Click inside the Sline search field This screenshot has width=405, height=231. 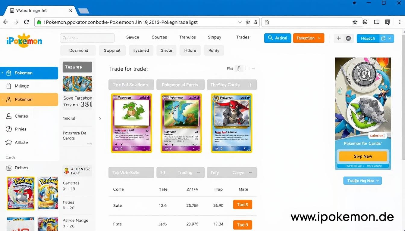pyautogui.click(x=87, y=38)
